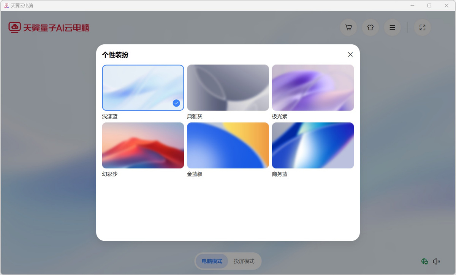Screen dimensions: 456x275
Task: Select the 电脑模式 tab
Action: pyautogui.click(x=212, y=261)
